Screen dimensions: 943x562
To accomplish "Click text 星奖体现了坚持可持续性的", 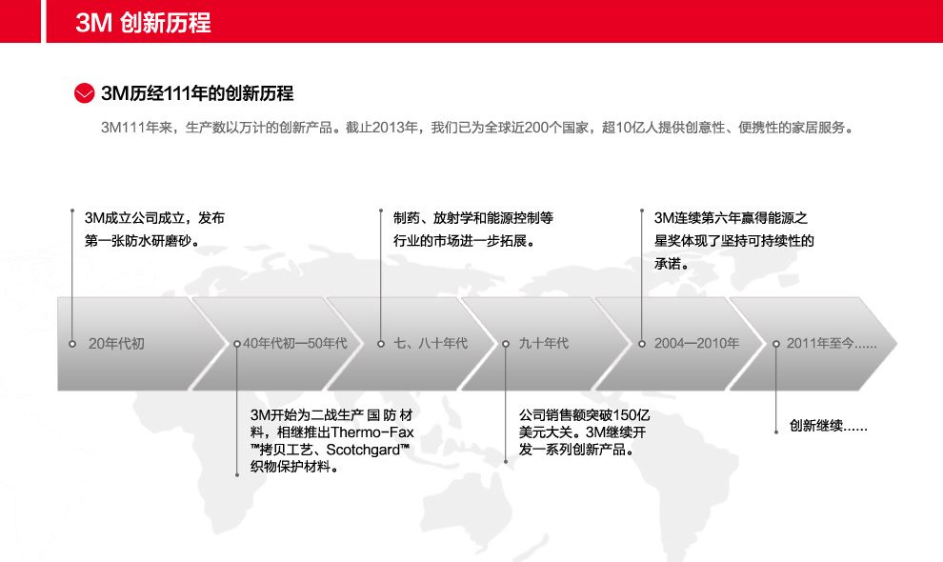I will point(734,241).
